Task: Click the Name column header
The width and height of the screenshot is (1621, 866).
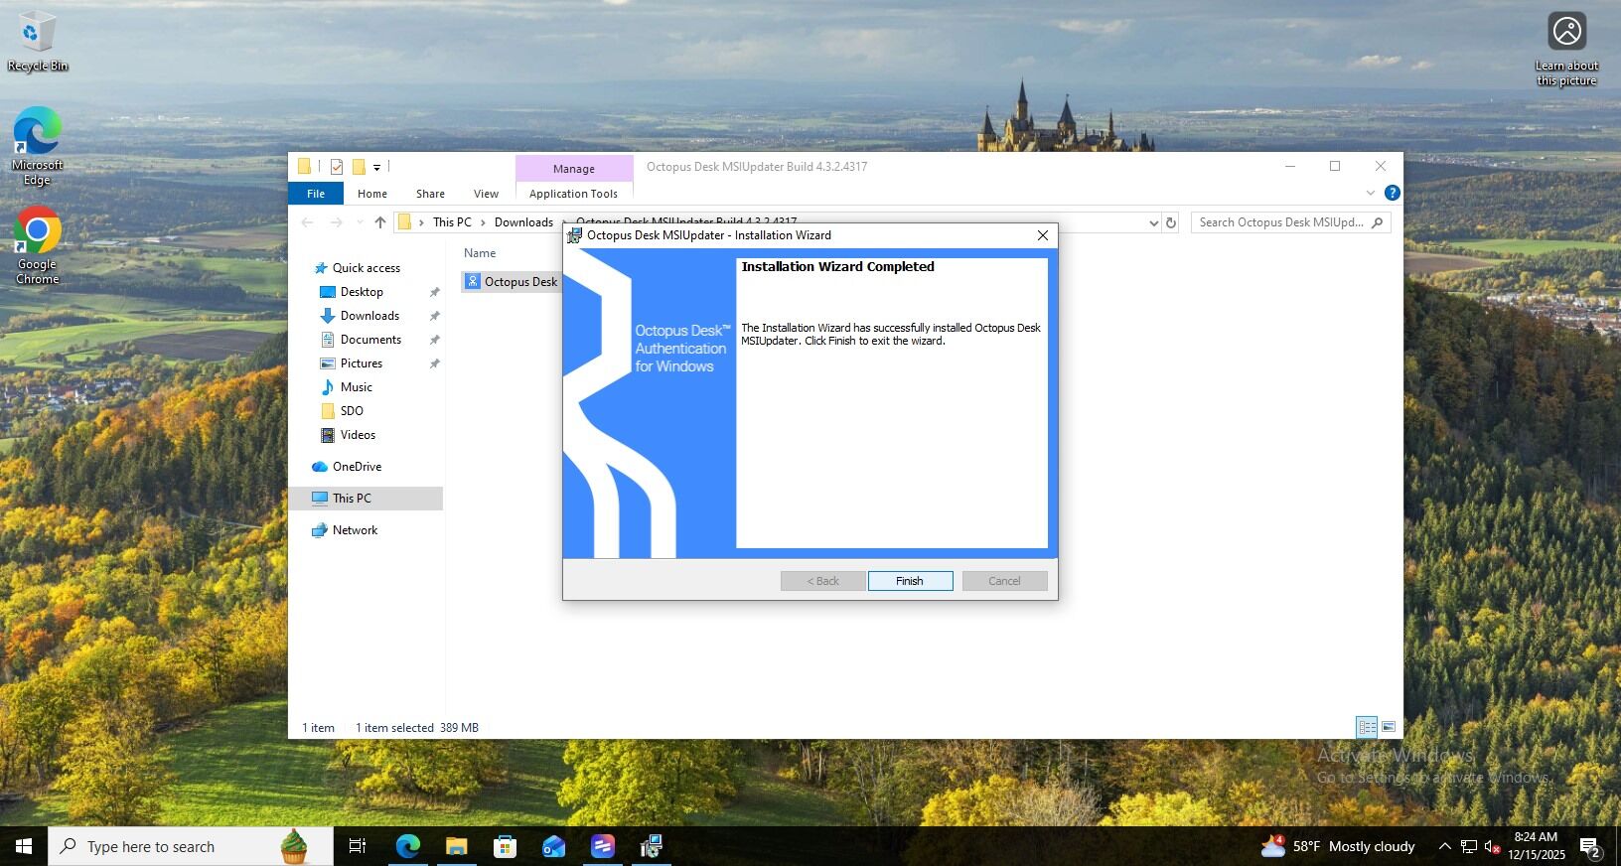Action: (480, 253)
